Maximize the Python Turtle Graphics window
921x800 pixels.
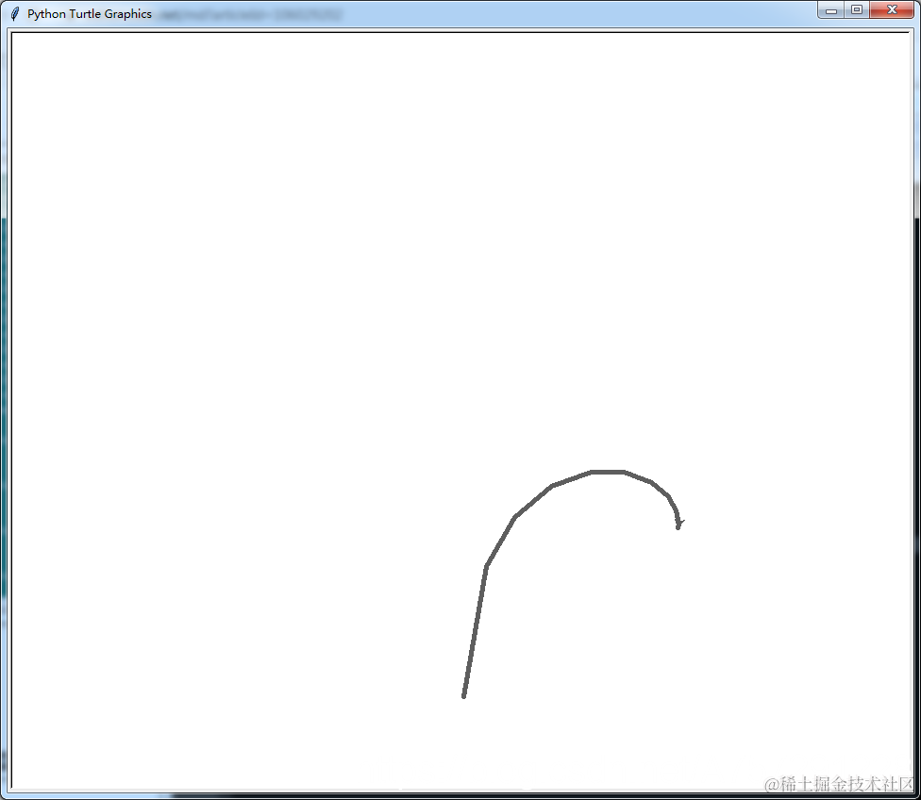click(x=857, y=10)
